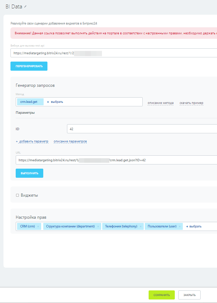The image size is (217, 303).
Task: Click the ЗАКРЫТЬ button
Action: (x=189, y=295)
